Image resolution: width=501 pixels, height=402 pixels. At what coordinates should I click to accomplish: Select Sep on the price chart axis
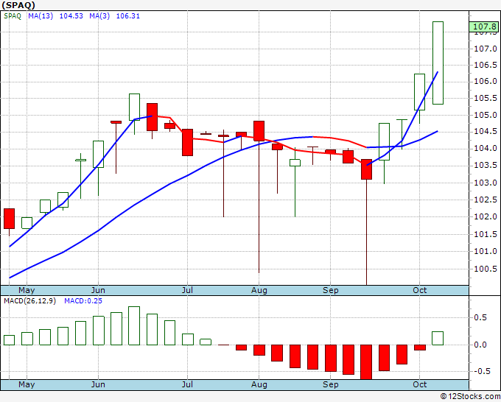click(x=330, y=290)
